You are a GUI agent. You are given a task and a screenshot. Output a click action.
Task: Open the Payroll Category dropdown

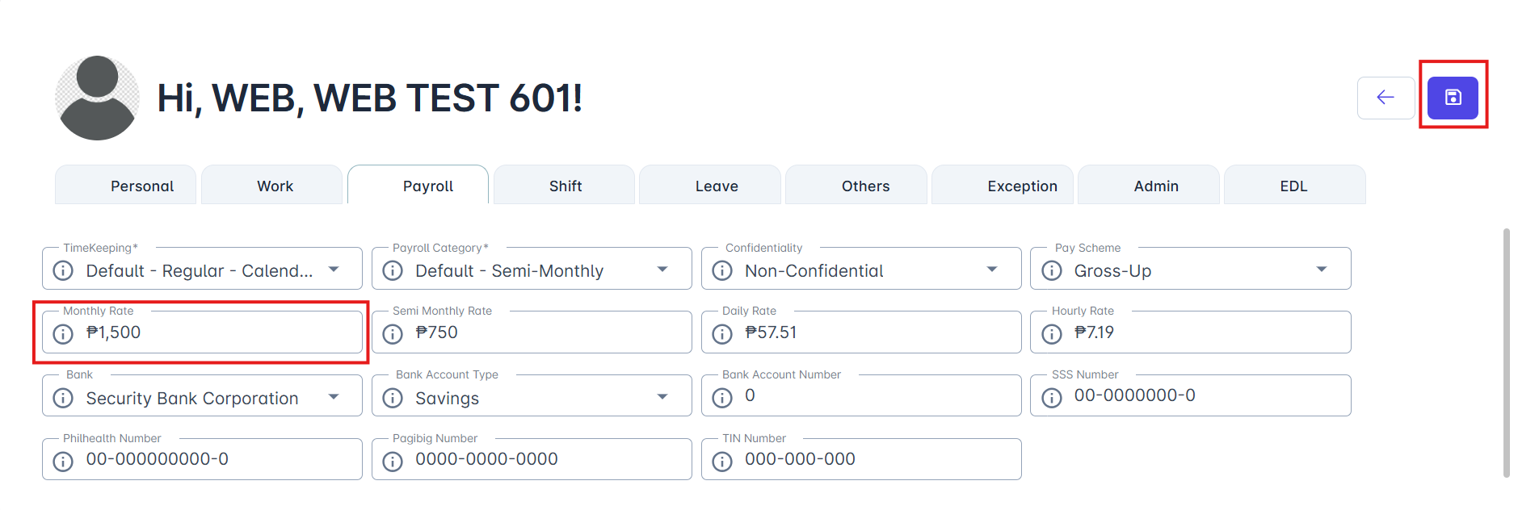tap(662, 270)
